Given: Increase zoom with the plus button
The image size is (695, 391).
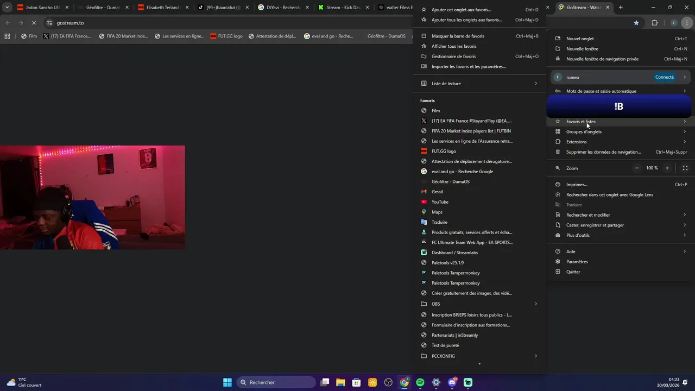Looking at the screenshot, I should 667,168.
